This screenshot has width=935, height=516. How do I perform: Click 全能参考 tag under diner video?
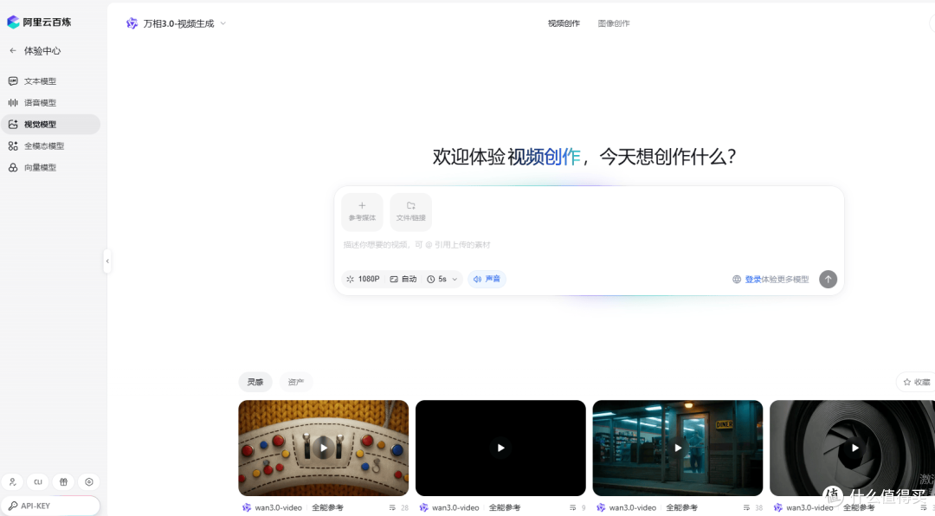[681, 507]
